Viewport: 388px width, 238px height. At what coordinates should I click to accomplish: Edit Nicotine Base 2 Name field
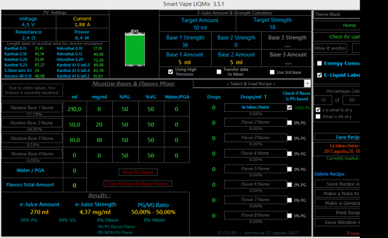[32, 123]
